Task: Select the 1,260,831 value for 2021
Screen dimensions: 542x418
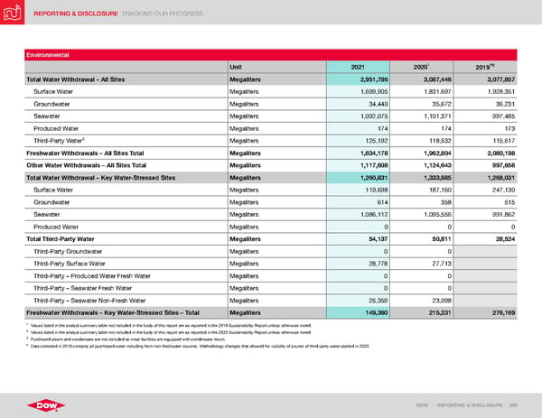Action: point(374,178)
